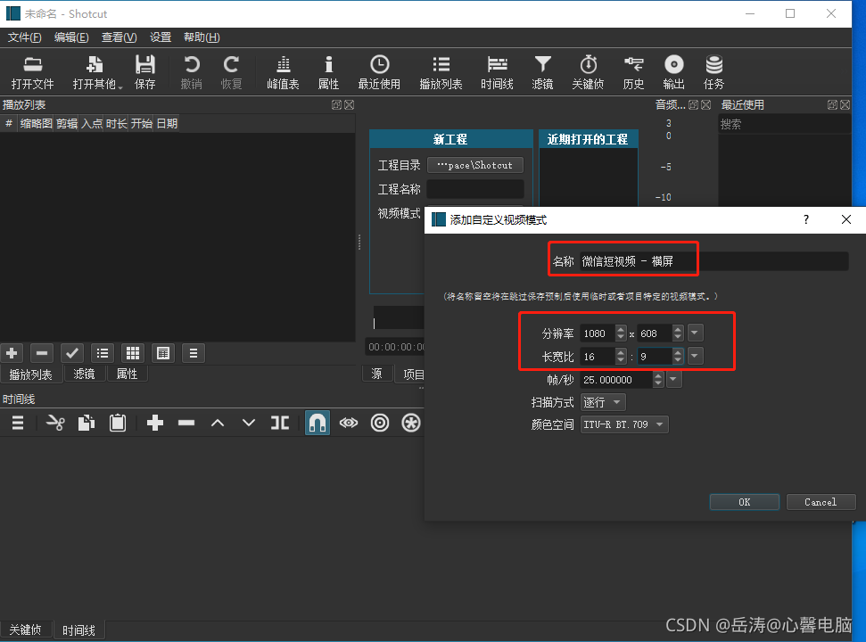The height and width of the screenshot is (642, 866).
Task: Click the timeline Overwrite down-arrow icon
Action: pos(249,424)
